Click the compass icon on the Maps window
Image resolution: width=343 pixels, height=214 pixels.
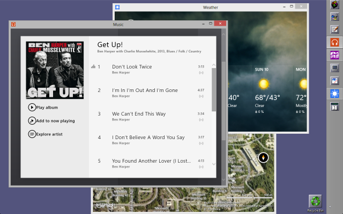pyautogui.click(x=263, y=157)
